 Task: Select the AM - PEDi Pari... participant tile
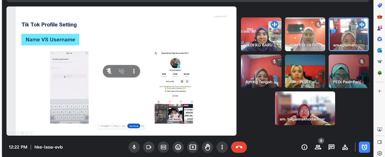tap(305, 71)
